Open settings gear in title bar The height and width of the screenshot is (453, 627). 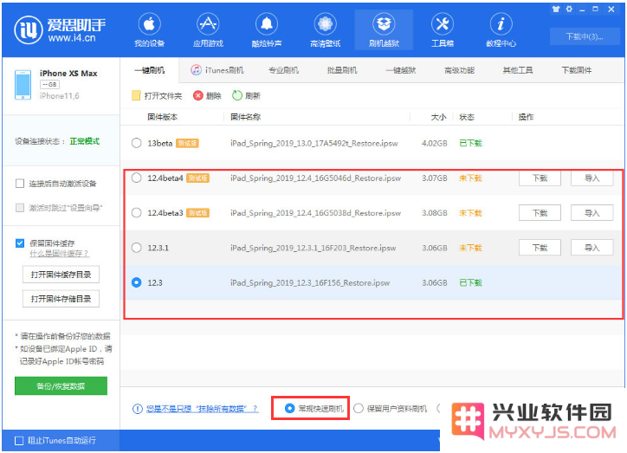pyautogui.click(x=569, y=9)
